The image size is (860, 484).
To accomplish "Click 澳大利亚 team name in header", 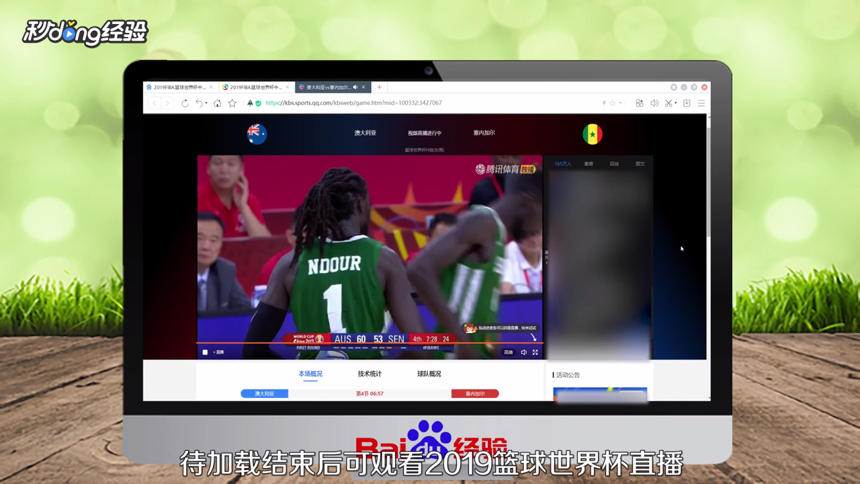I will click(365, 133).
